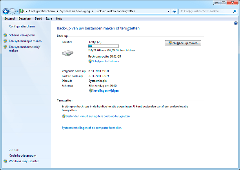The image size is (240, 170).
Task: Click the Testje (Z:) location name
Action: (x=95, y=42)
